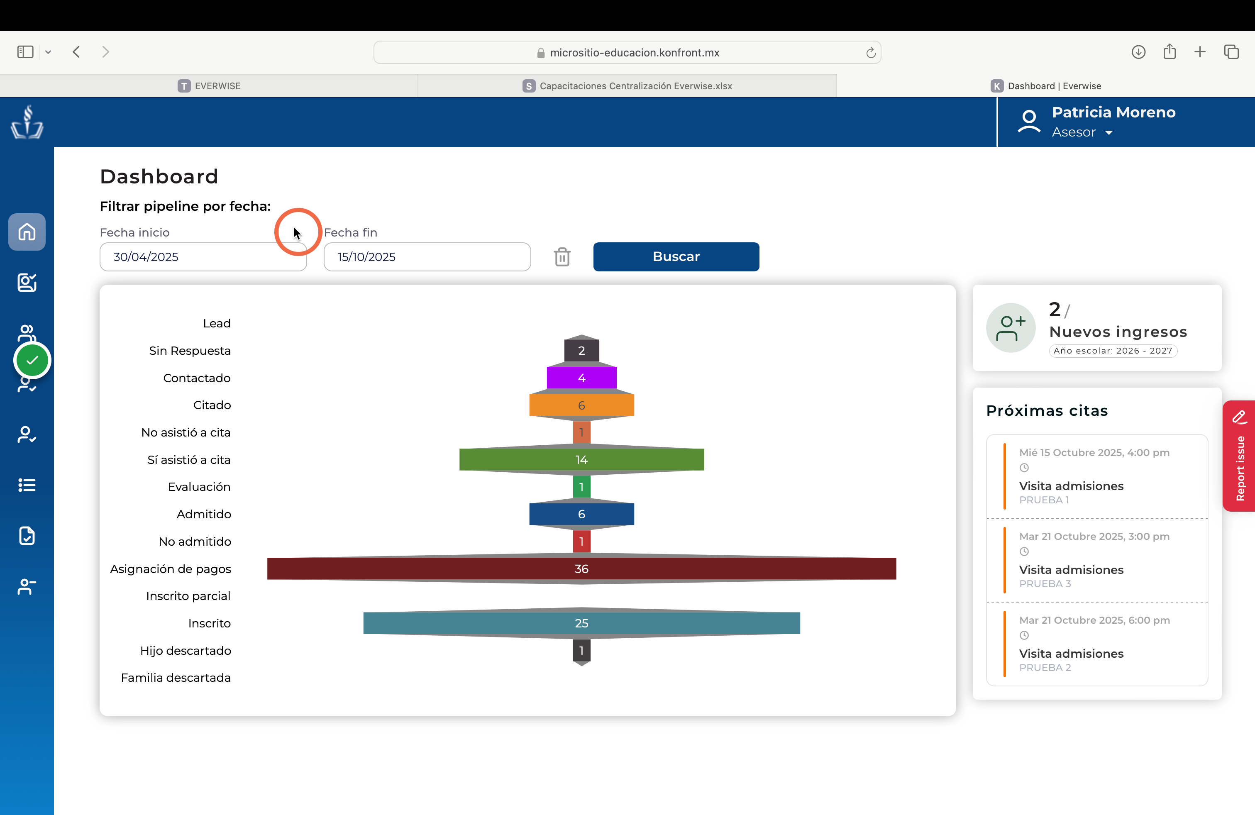Click the Año escolar: 2026 - 2027 badge

tap(1113, 351)
